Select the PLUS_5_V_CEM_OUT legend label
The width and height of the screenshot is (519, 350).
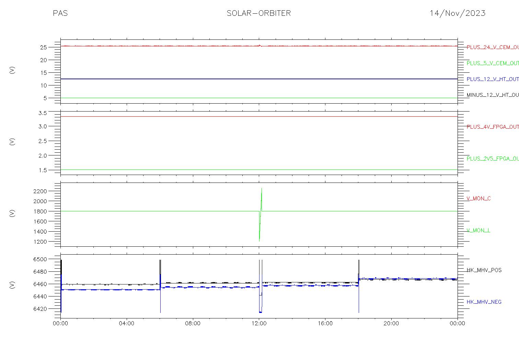(x=493, y=63)
